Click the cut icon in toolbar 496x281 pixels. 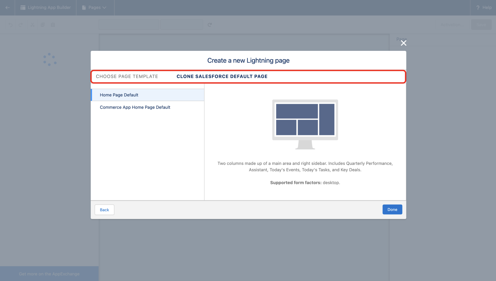[32, 25]
